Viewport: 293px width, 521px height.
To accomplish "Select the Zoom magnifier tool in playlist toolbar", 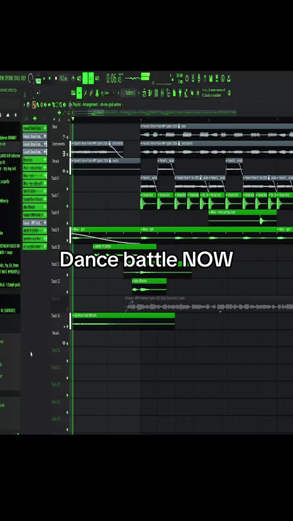I will tap(60, 104).
